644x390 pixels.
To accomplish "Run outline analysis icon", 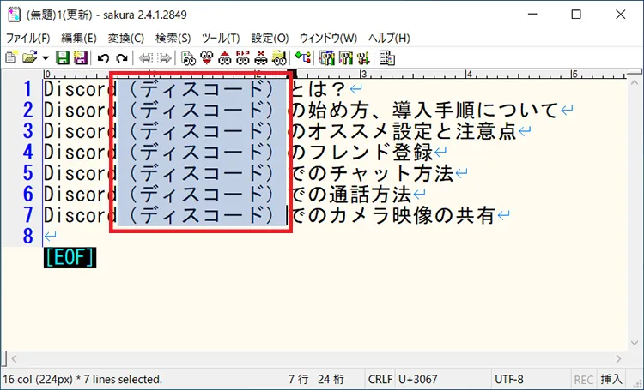I will coord(303,57).
